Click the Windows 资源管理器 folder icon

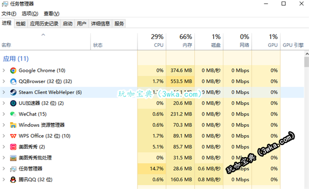pos(13,125)
